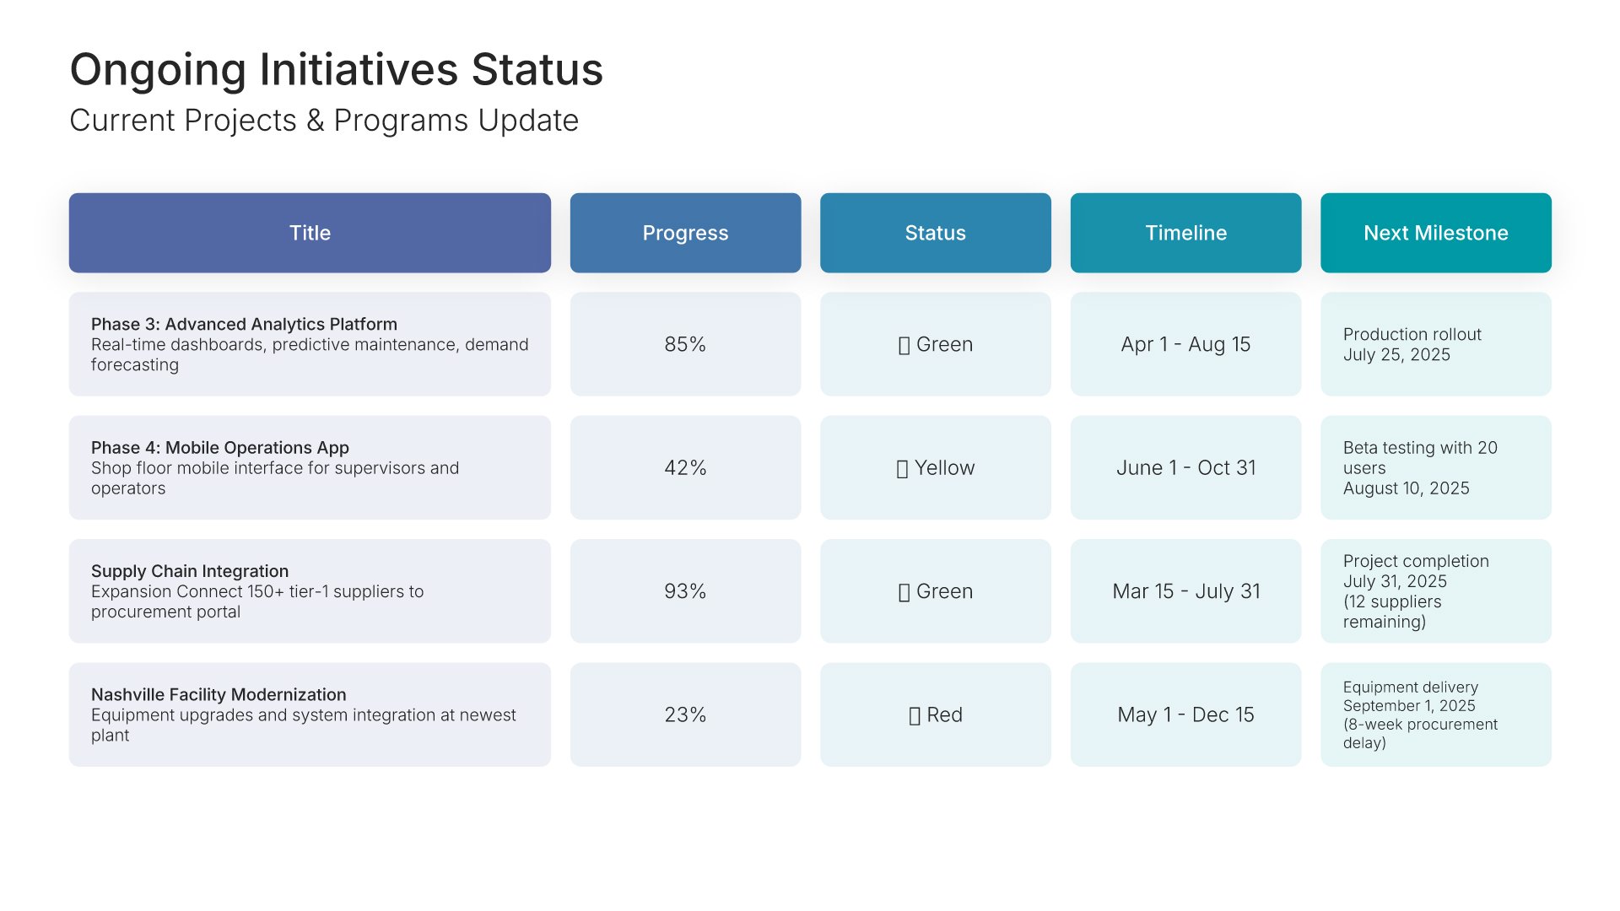Click the Title column header
Screen dimensions: 1620x911
pyautogui.click(x=310, y=233)
